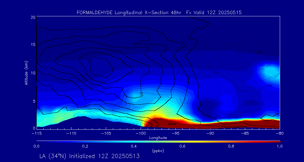
Task: Click longitude tick label -85
Action: coord(245,134)
